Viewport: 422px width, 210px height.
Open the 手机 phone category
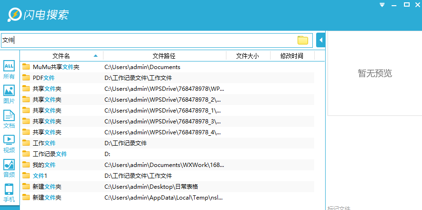click(x=9, y=193)
